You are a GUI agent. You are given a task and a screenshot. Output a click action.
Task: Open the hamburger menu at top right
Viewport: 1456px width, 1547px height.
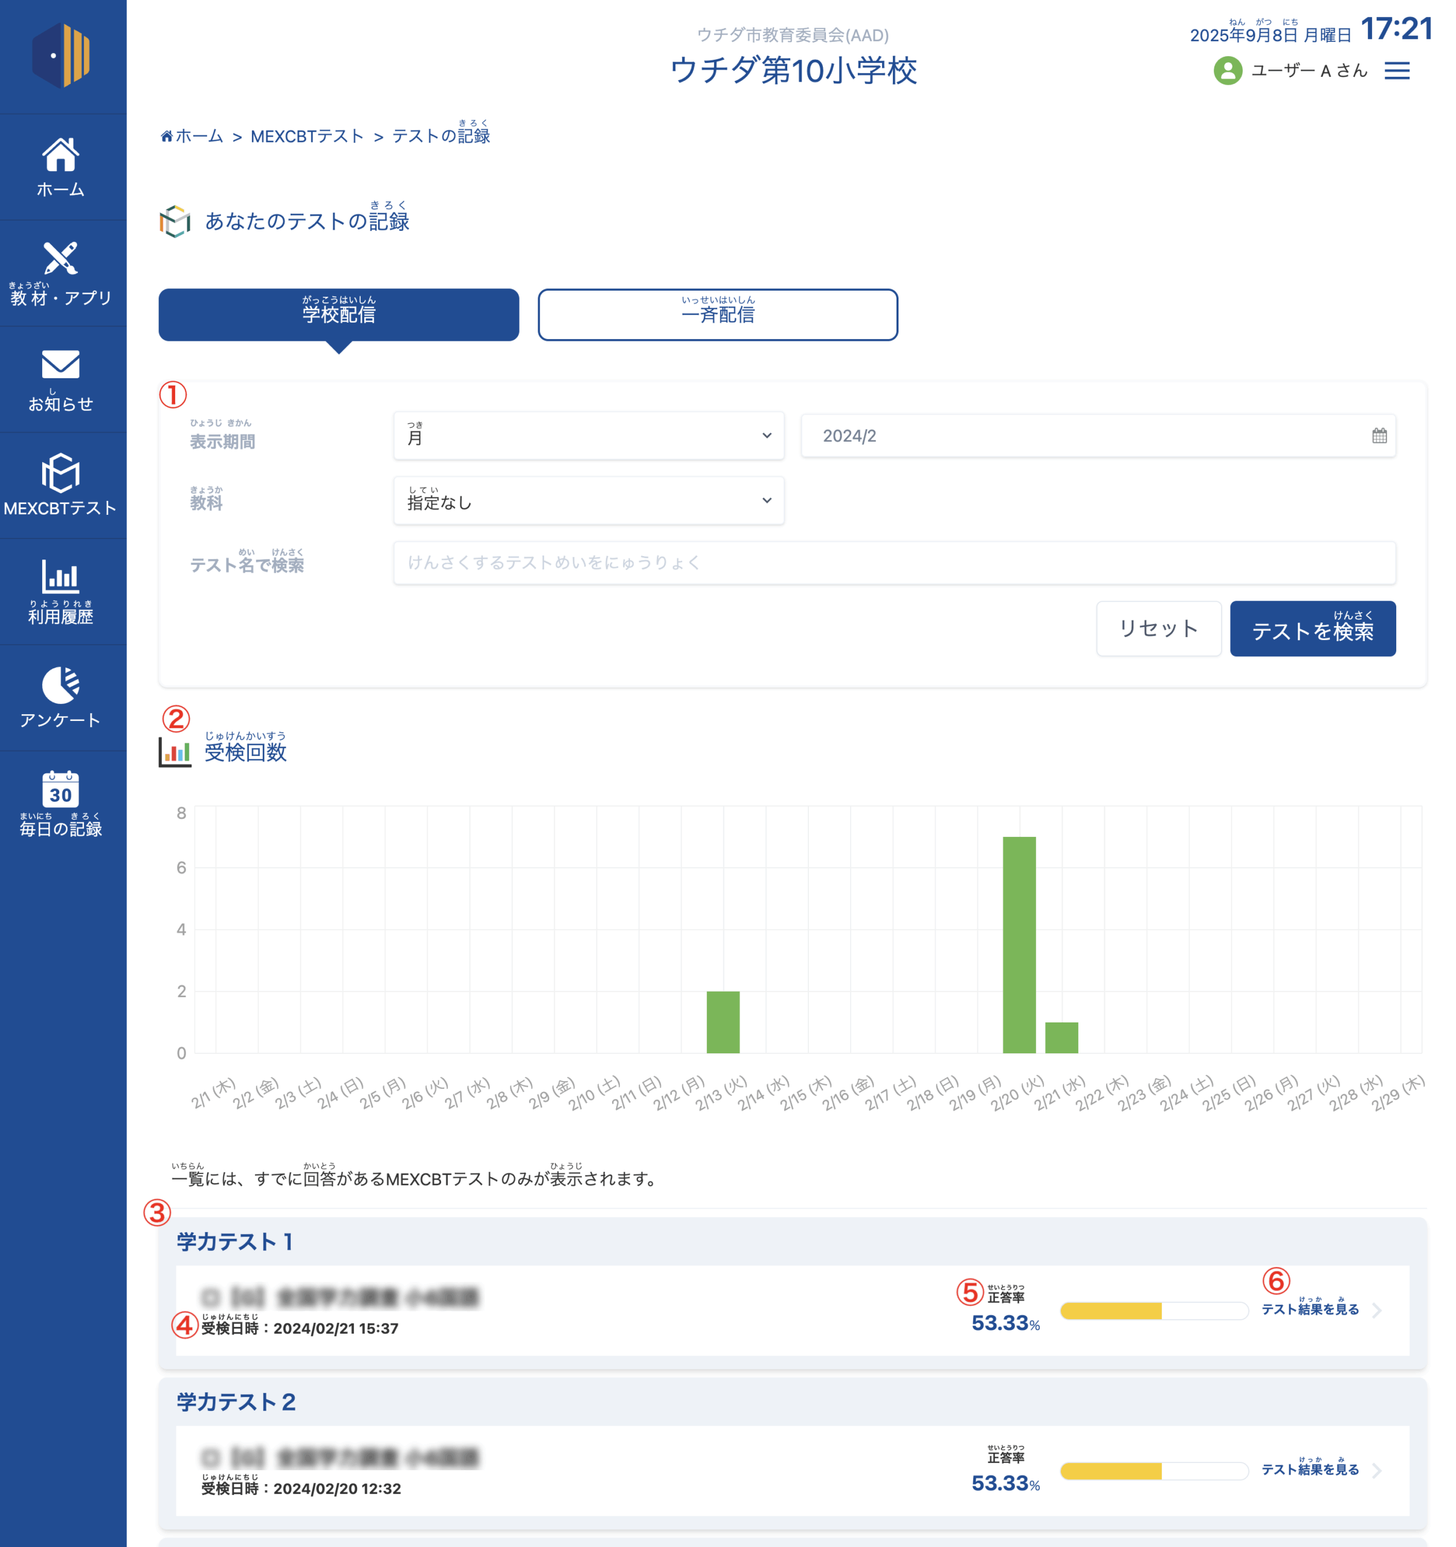(1397, 71)
